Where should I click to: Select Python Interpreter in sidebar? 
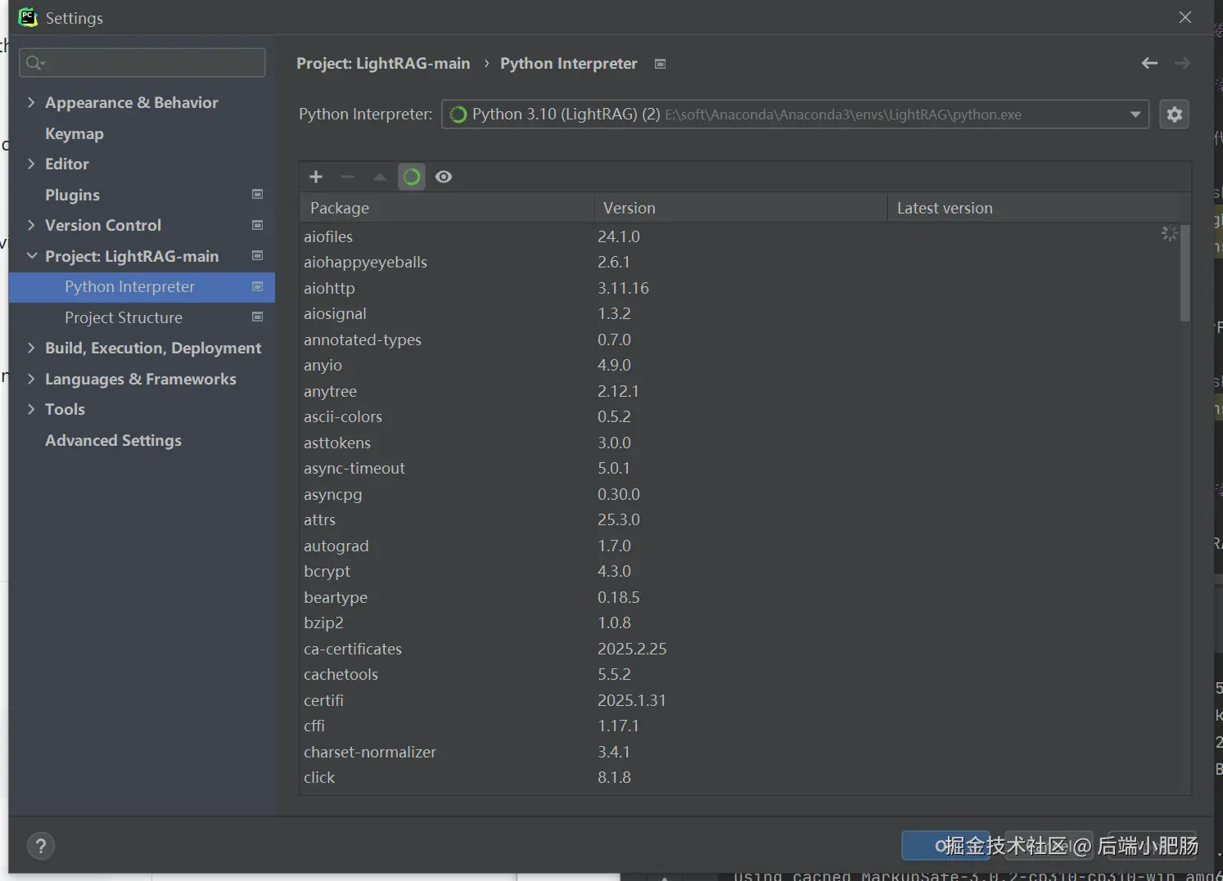[142, 286]
